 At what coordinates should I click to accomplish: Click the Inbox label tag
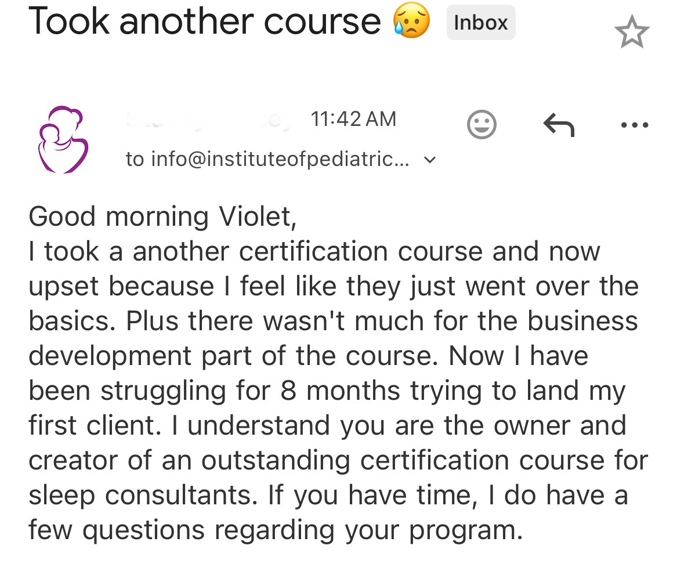(x=480, y=23)
